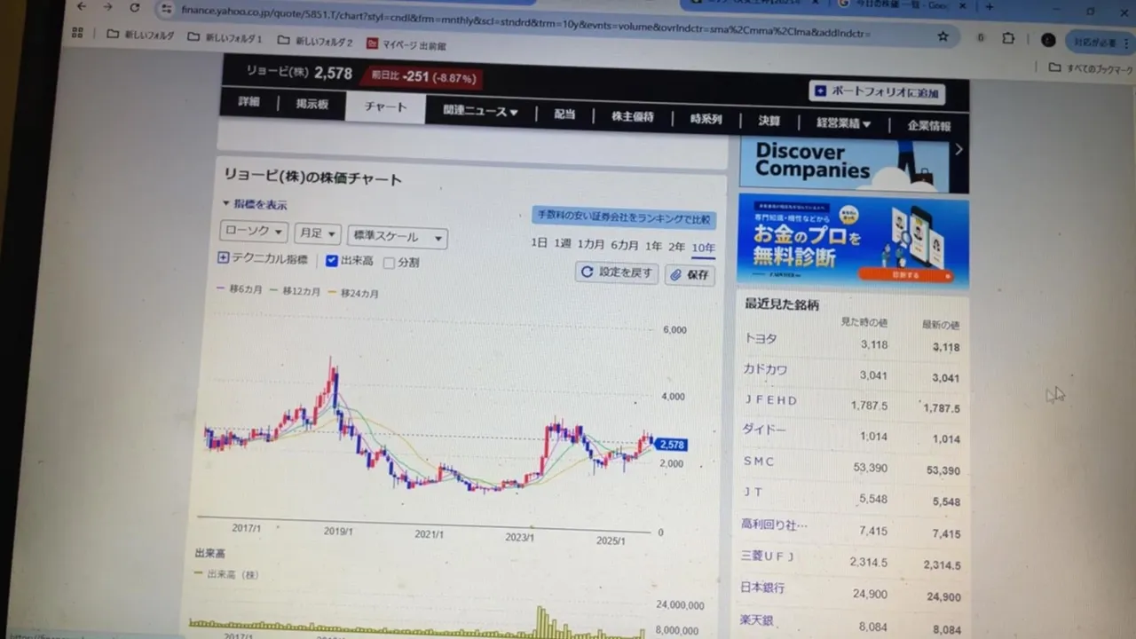Screen dimensions: 1136x639
Task: Switch to the 詳細 tab
Action: 249,102
